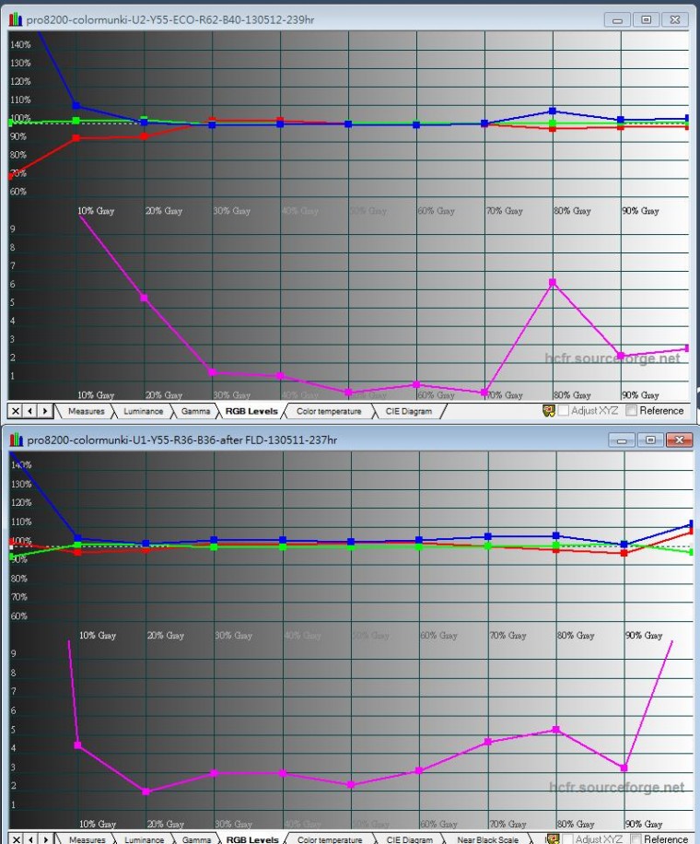Open the Measures tab in the bottom window

pyautogui.click(x=87, y=839)
